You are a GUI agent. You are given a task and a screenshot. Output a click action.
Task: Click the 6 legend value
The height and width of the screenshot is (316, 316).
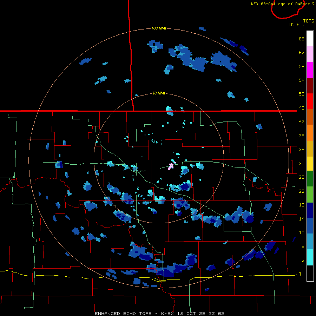[x=303, y=246]
